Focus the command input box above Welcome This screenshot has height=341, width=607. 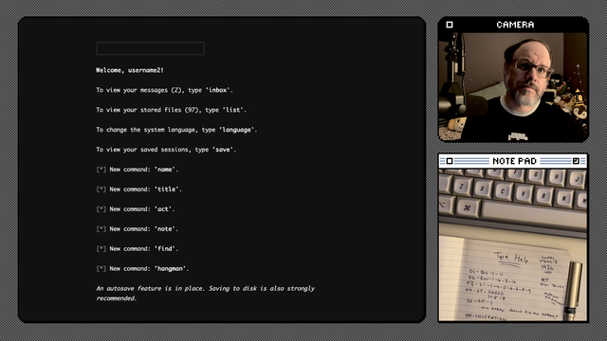[150, 48]
